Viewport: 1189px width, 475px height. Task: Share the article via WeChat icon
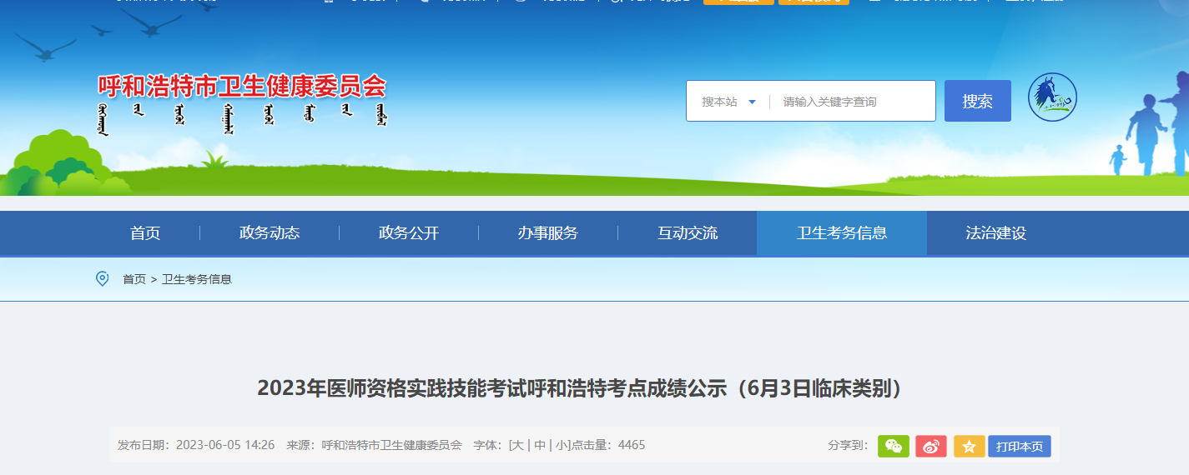coord(894,446)
